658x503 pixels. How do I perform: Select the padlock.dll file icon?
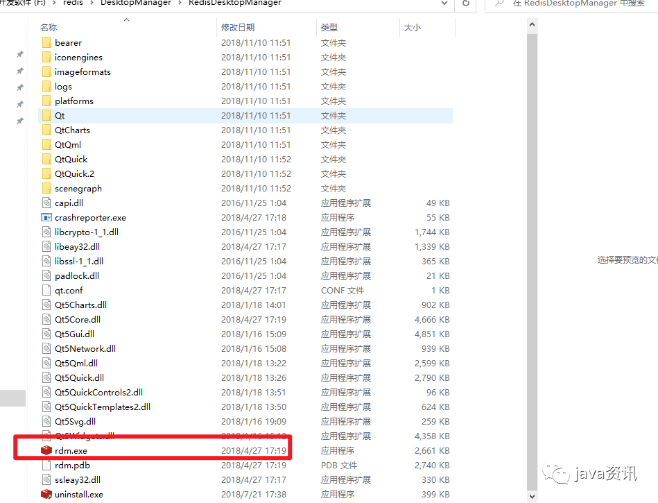tap(46, 275)
